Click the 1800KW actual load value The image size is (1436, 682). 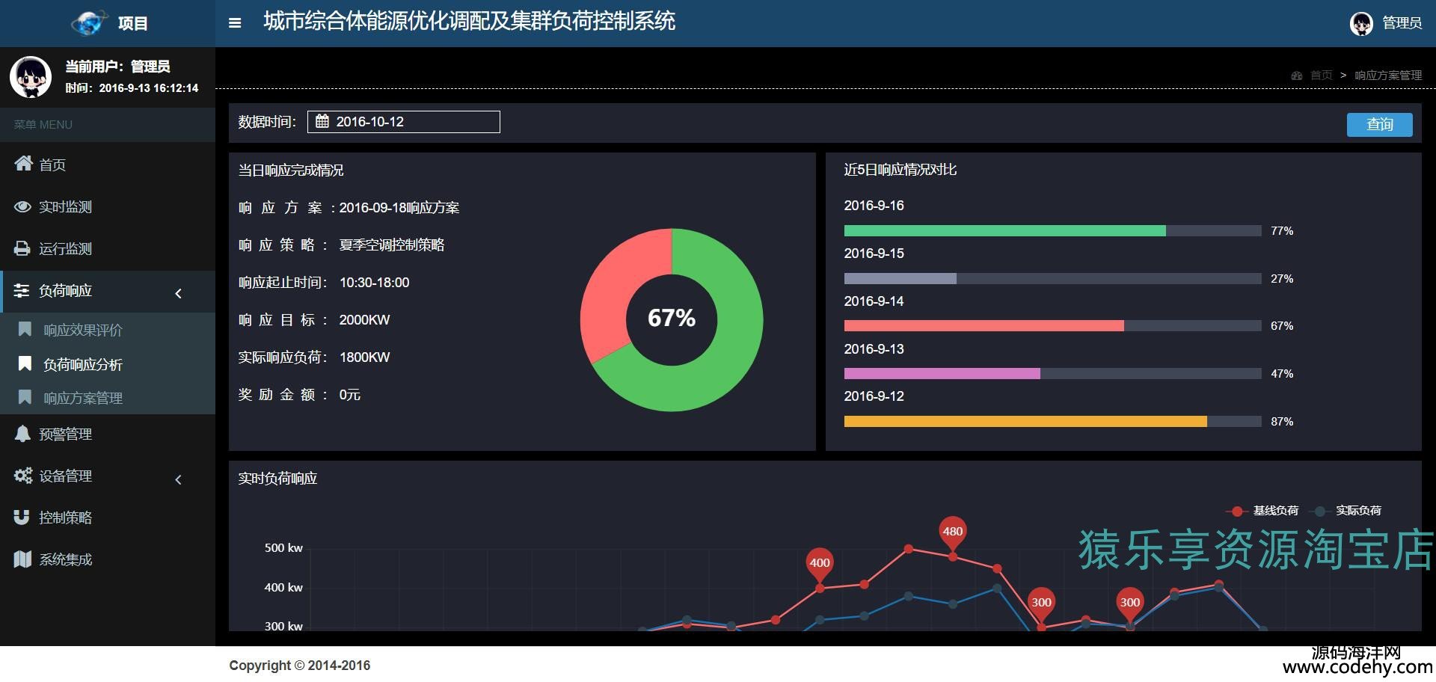pyautogui.click(x=364, y=357)
